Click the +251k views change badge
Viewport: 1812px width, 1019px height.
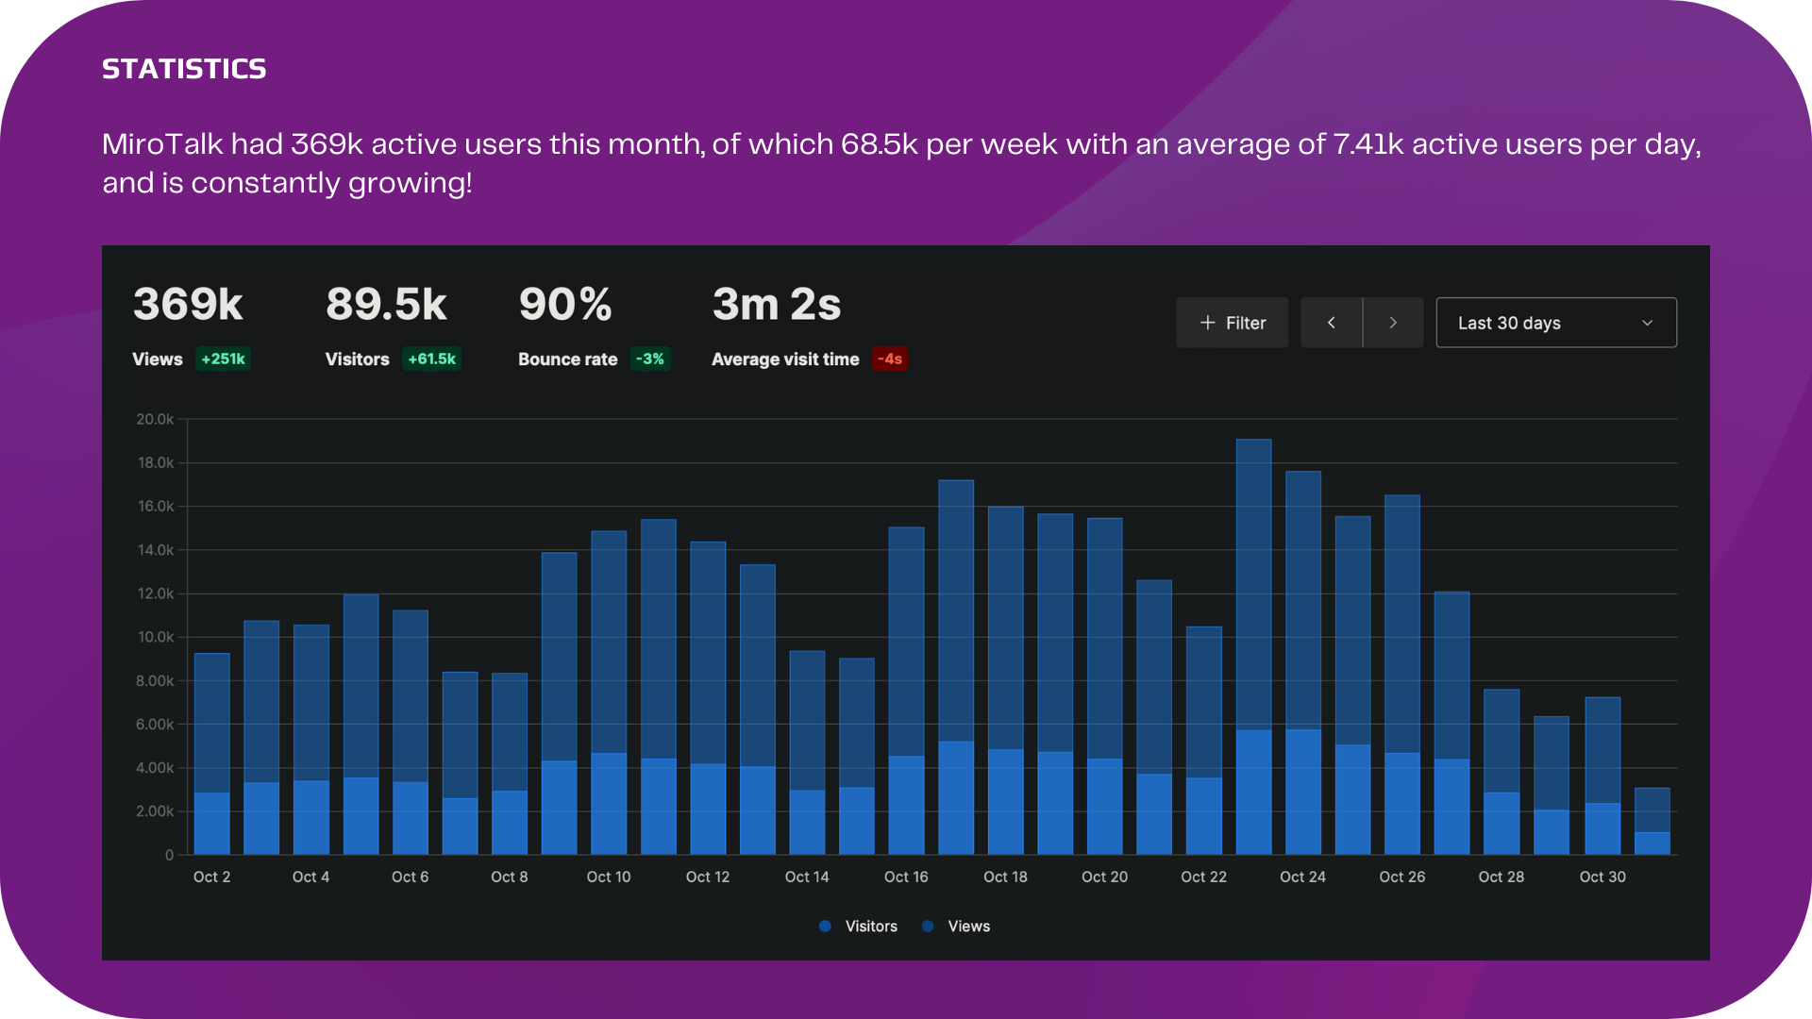pyautogui.click(x=223, y=359)
